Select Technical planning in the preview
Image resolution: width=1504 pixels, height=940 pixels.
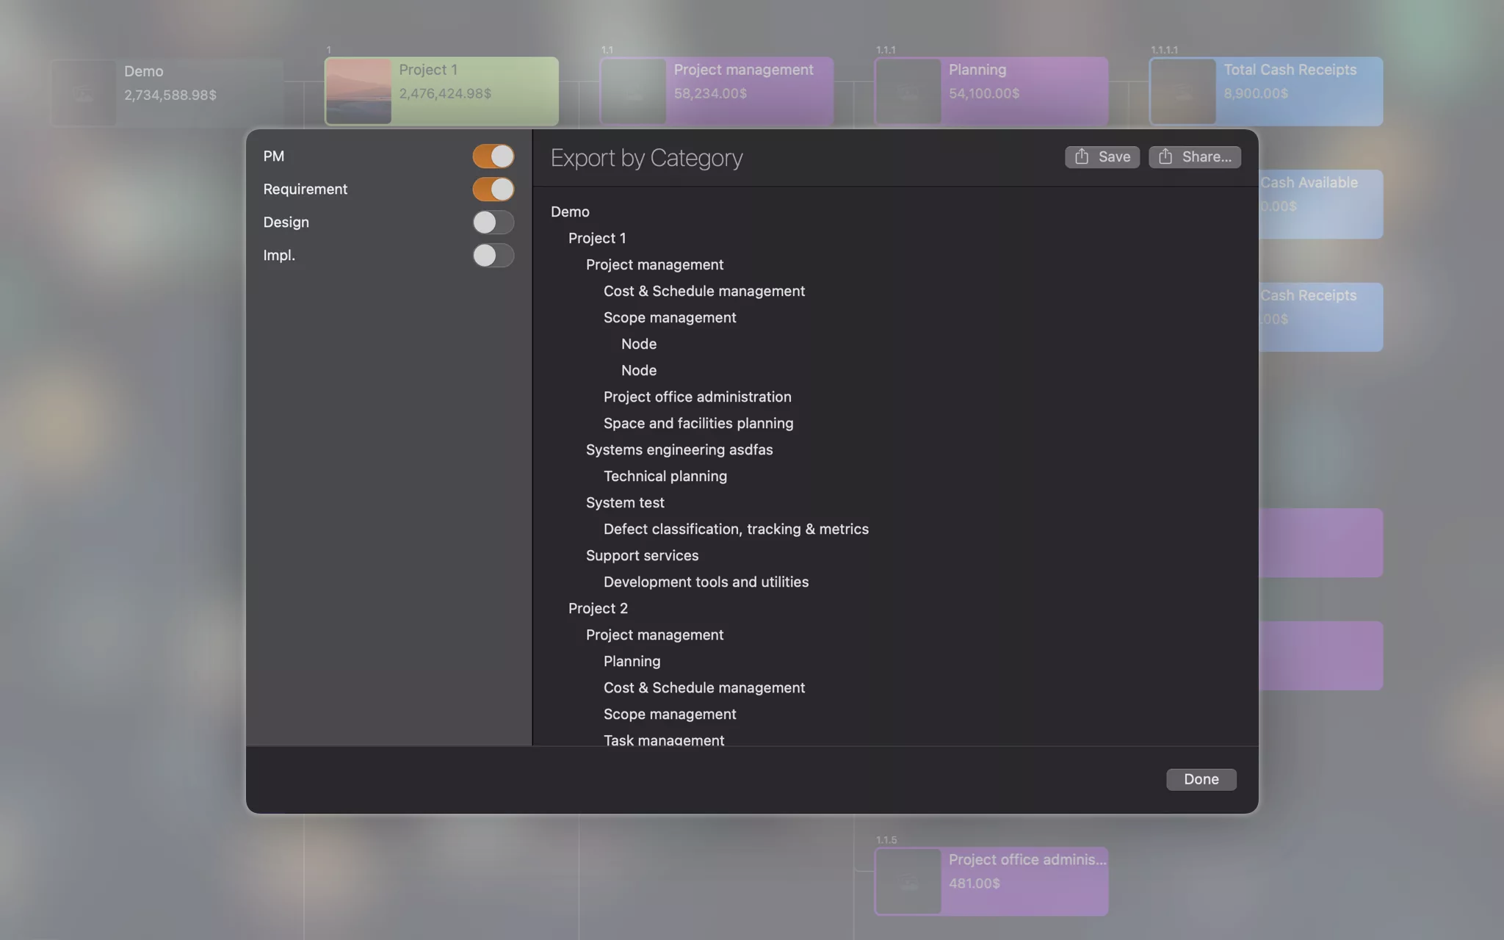(665, 476)
